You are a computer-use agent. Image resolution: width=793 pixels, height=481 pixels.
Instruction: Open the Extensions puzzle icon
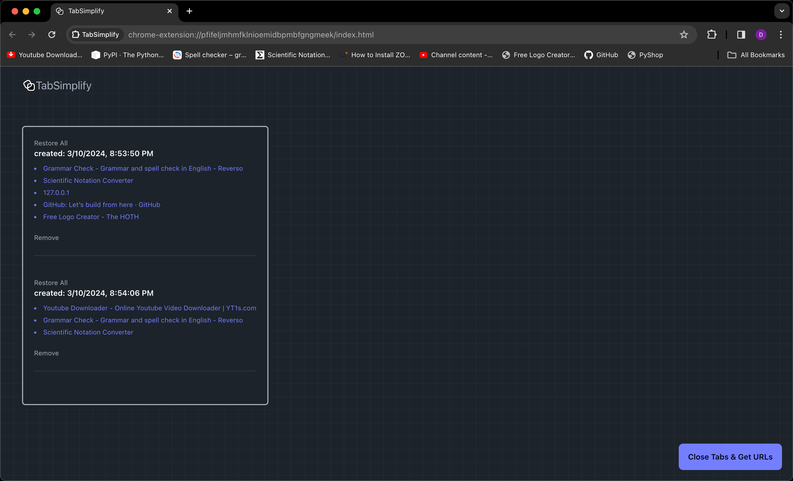[711, 35]
